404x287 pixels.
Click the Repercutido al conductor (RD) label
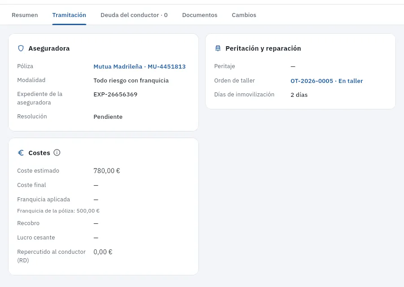(51, 256)
